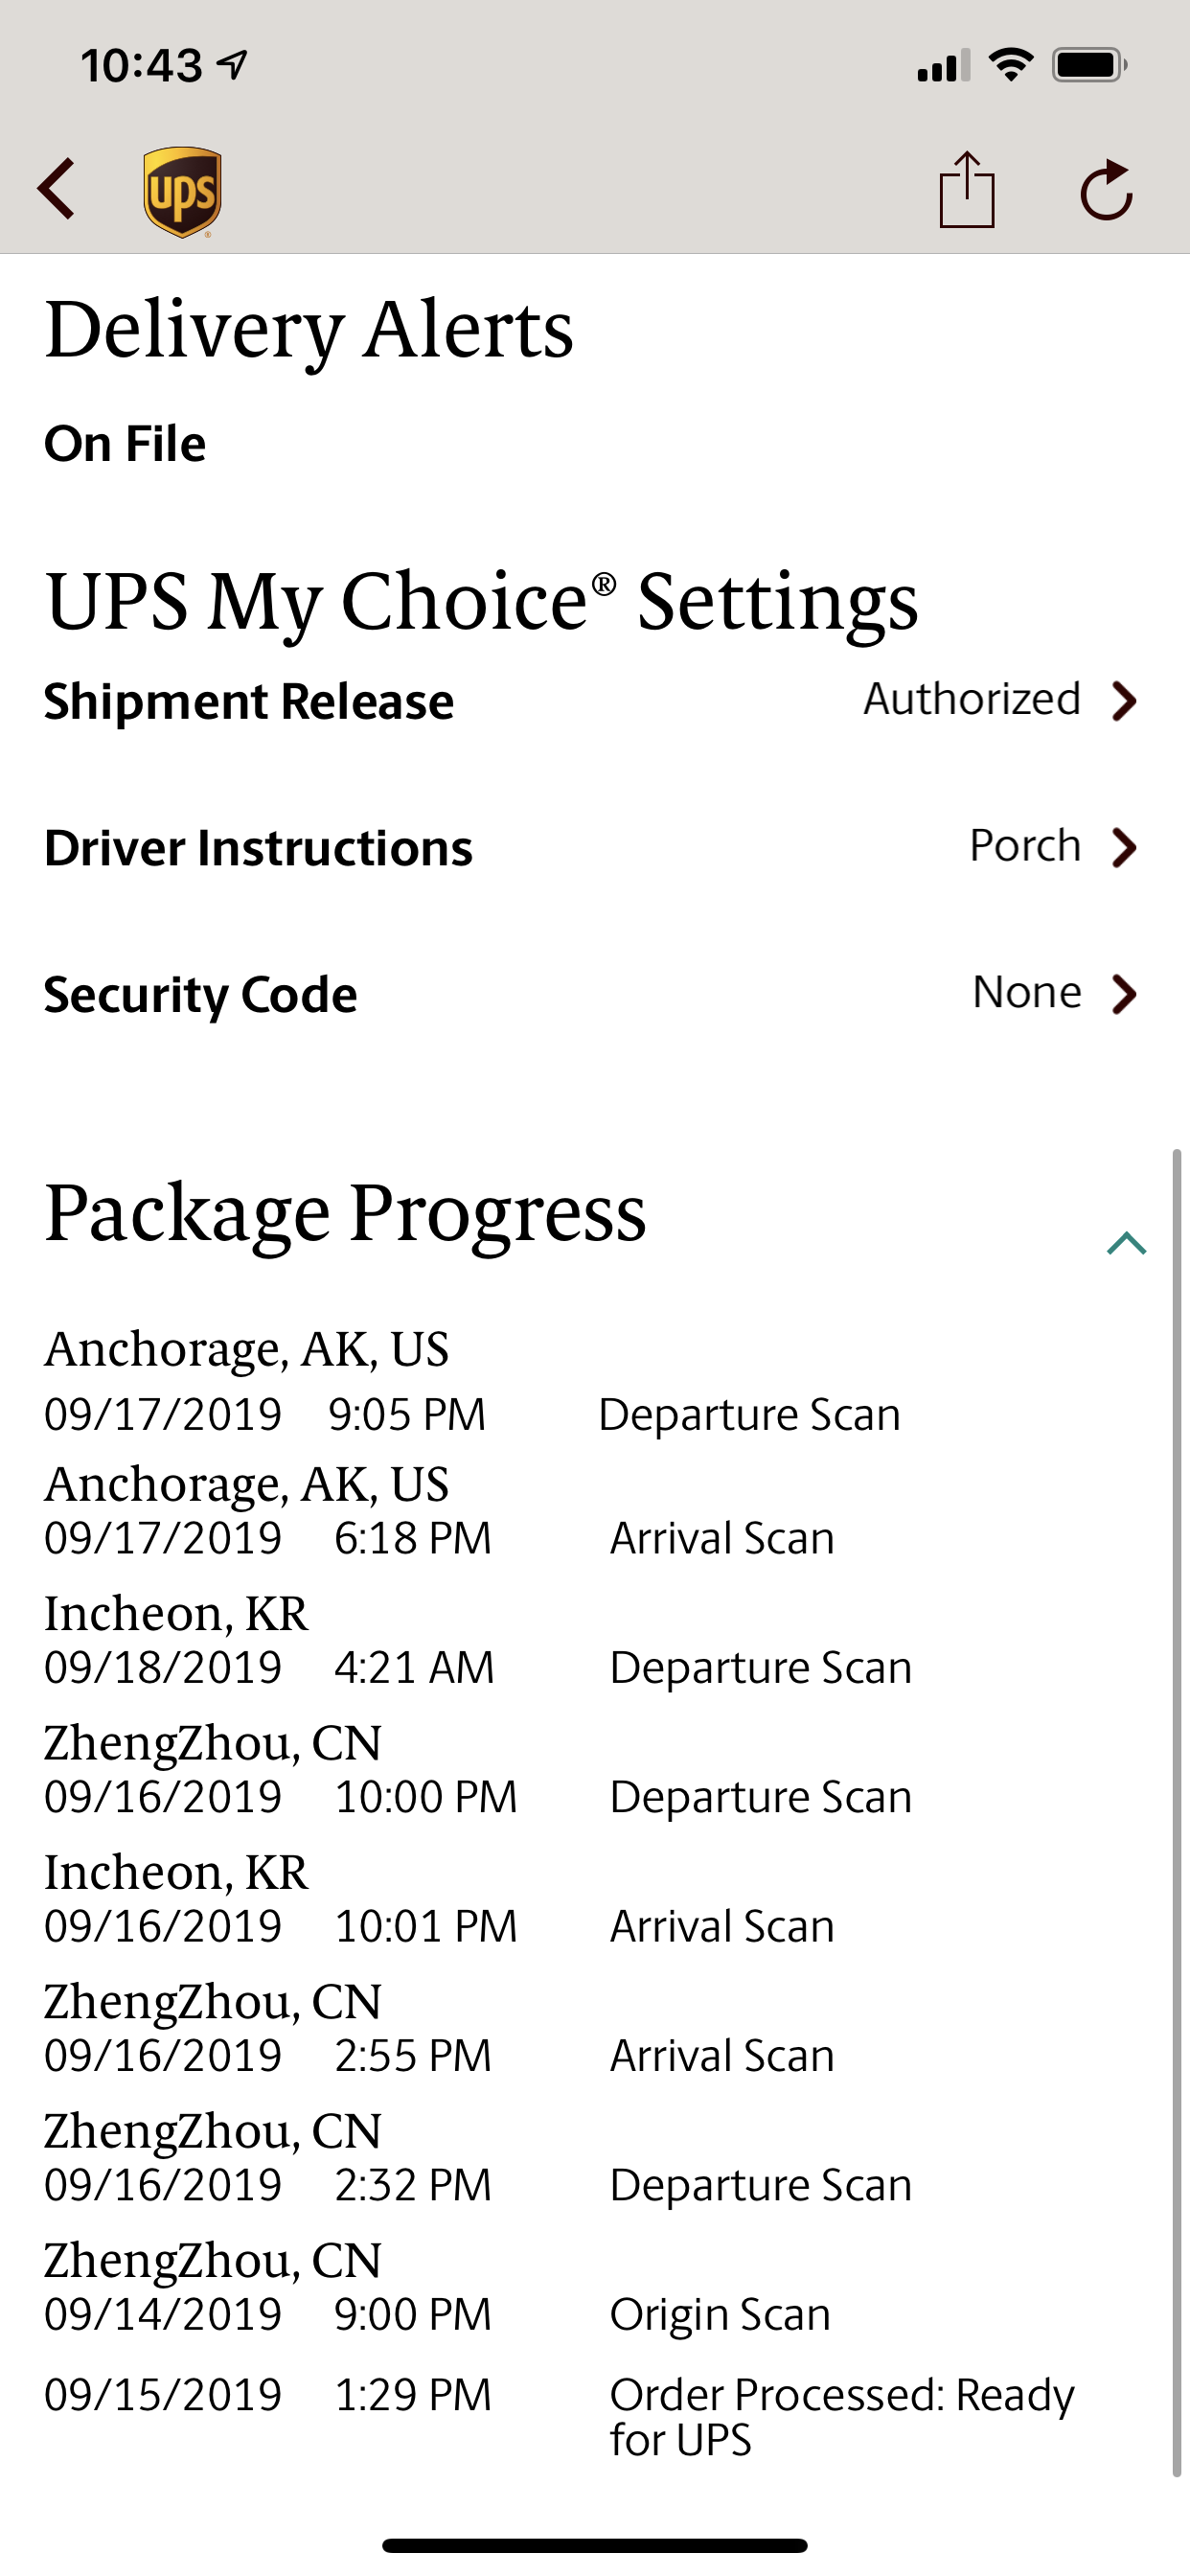Open Driver Instructions chevron next to Porch
This screenshot has height=2576, width=1190.
click(1125, 848)
